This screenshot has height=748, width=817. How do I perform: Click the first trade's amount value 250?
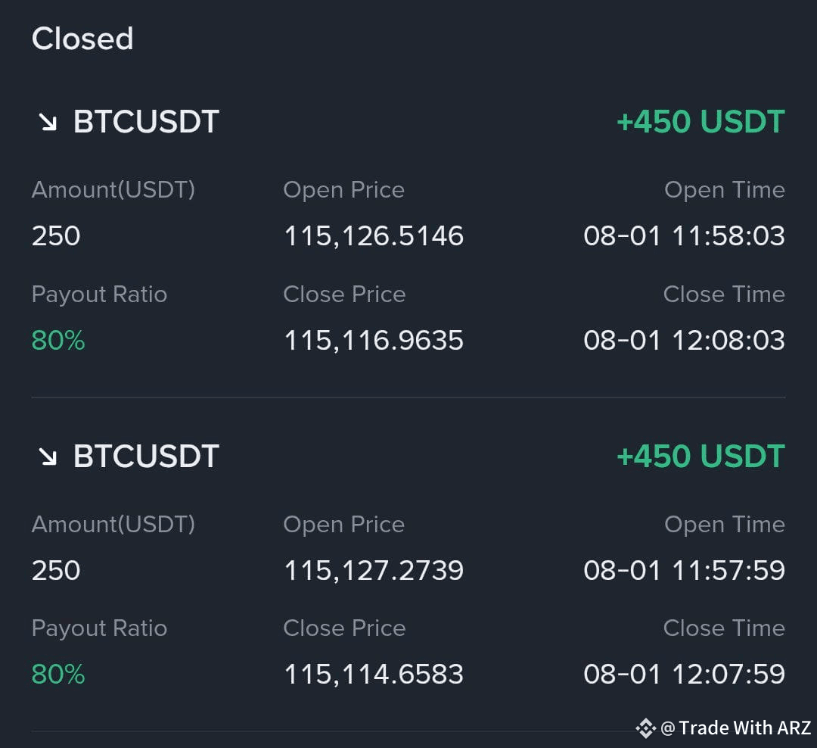coord(56,235)
